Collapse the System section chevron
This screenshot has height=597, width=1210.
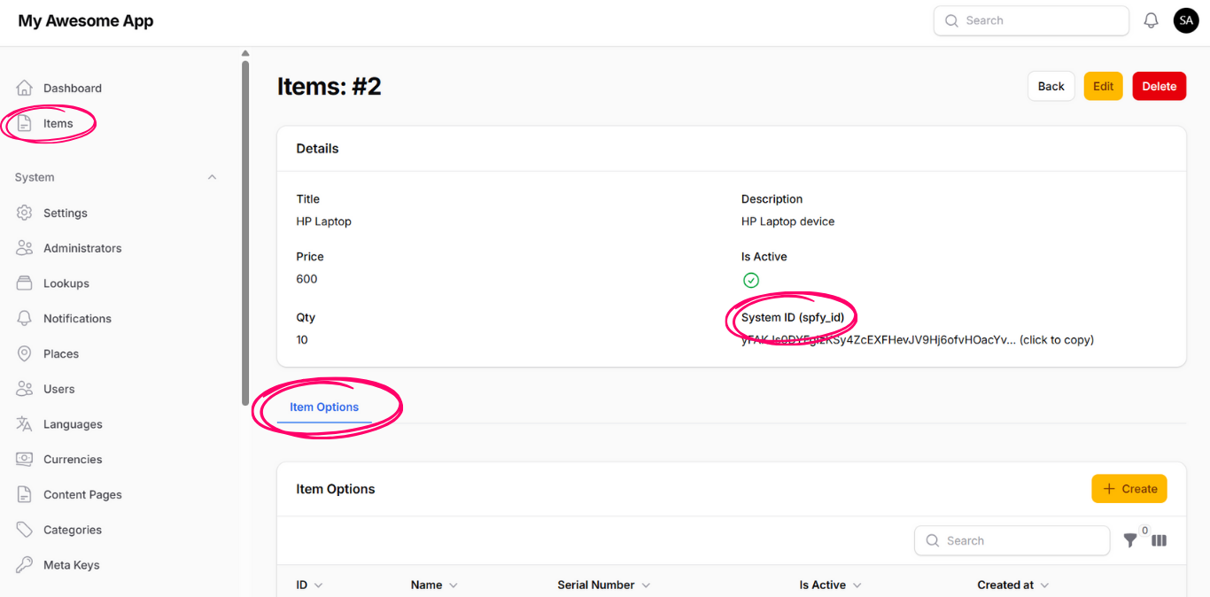coord(212,177)
